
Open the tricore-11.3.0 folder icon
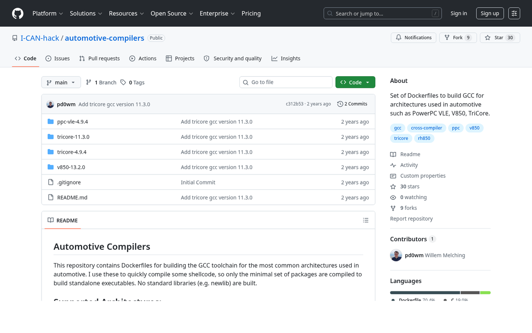tap(50, 137)
